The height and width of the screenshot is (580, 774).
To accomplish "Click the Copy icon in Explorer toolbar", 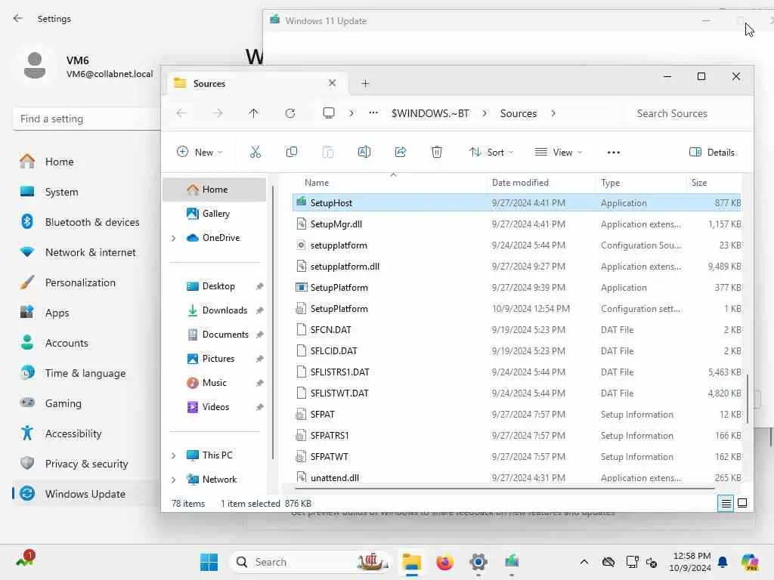I will 292,152.
